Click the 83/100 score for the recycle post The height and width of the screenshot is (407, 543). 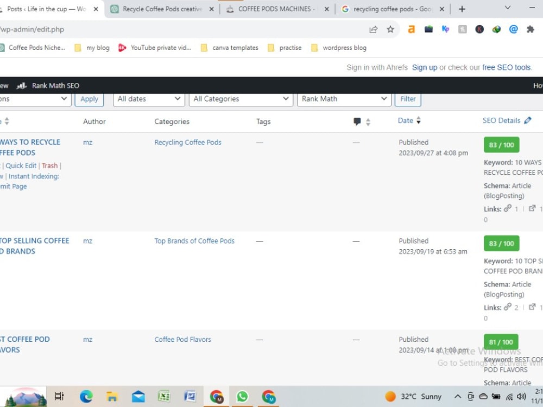pos(501,145)
